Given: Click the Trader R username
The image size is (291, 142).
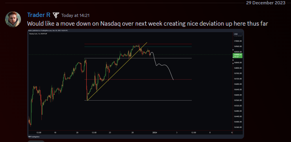Looking at the screenshot, I should click(x=39, y=15).
